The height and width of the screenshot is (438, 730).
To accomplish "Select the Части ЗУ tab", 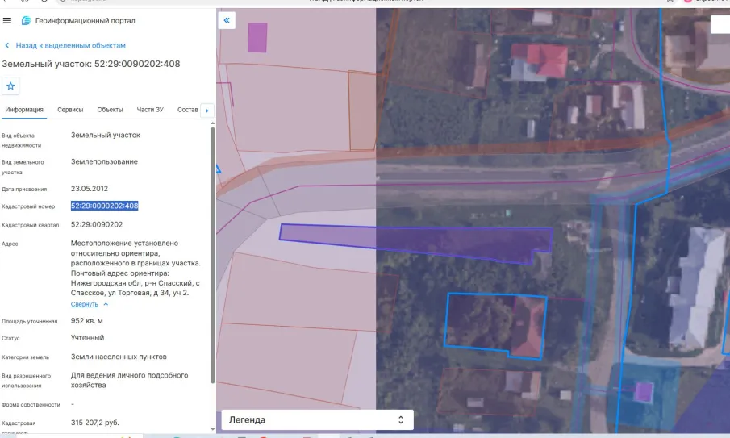I will (x=150, y=110).
